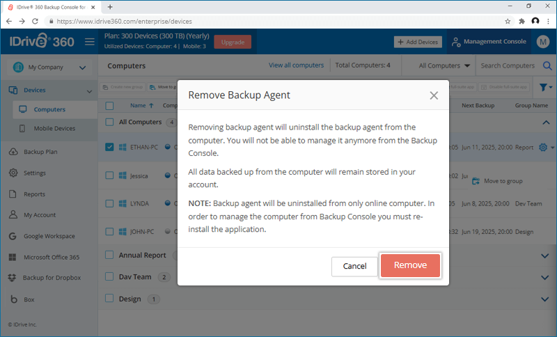Image resolution: width=557 pixels, height=337 pixels.
Task: Open Mobile Devices in the sidebar
Action: click(x=54, y=129)
